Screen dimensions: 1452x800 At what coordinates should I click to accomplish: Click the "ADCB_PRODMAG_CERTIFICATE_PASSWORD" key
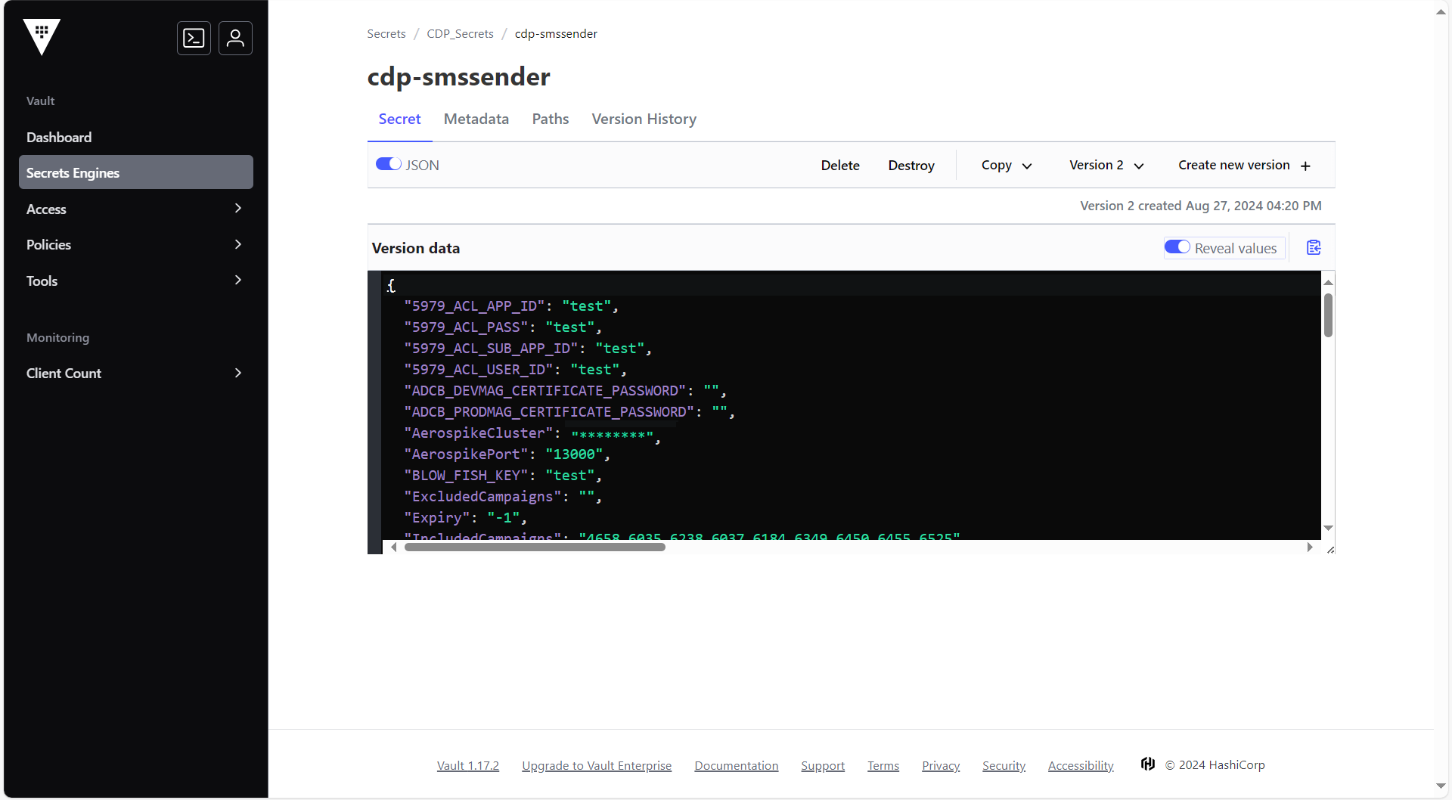[549, 412]
